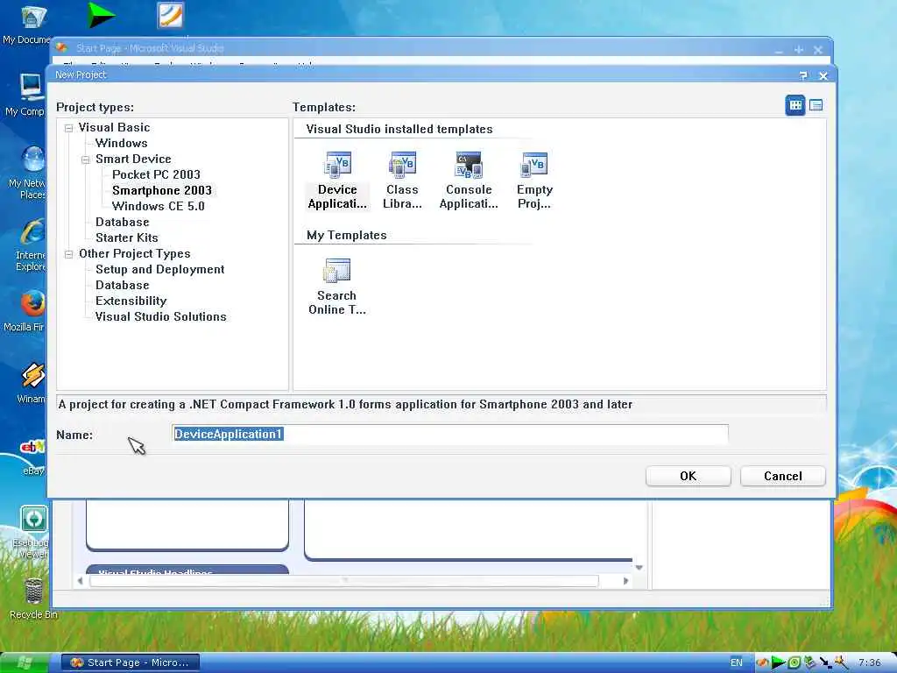
Task: Collapse the Smart Device tree node
Action: coord(86,159)
